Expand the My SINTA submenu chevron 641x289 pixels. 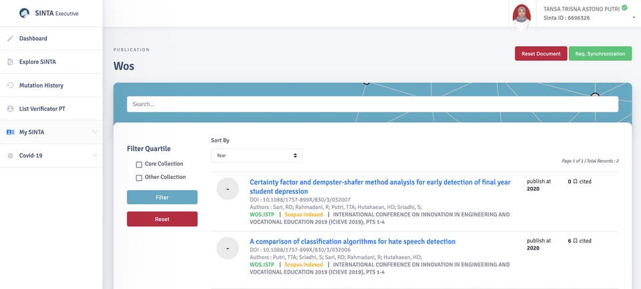95,132
